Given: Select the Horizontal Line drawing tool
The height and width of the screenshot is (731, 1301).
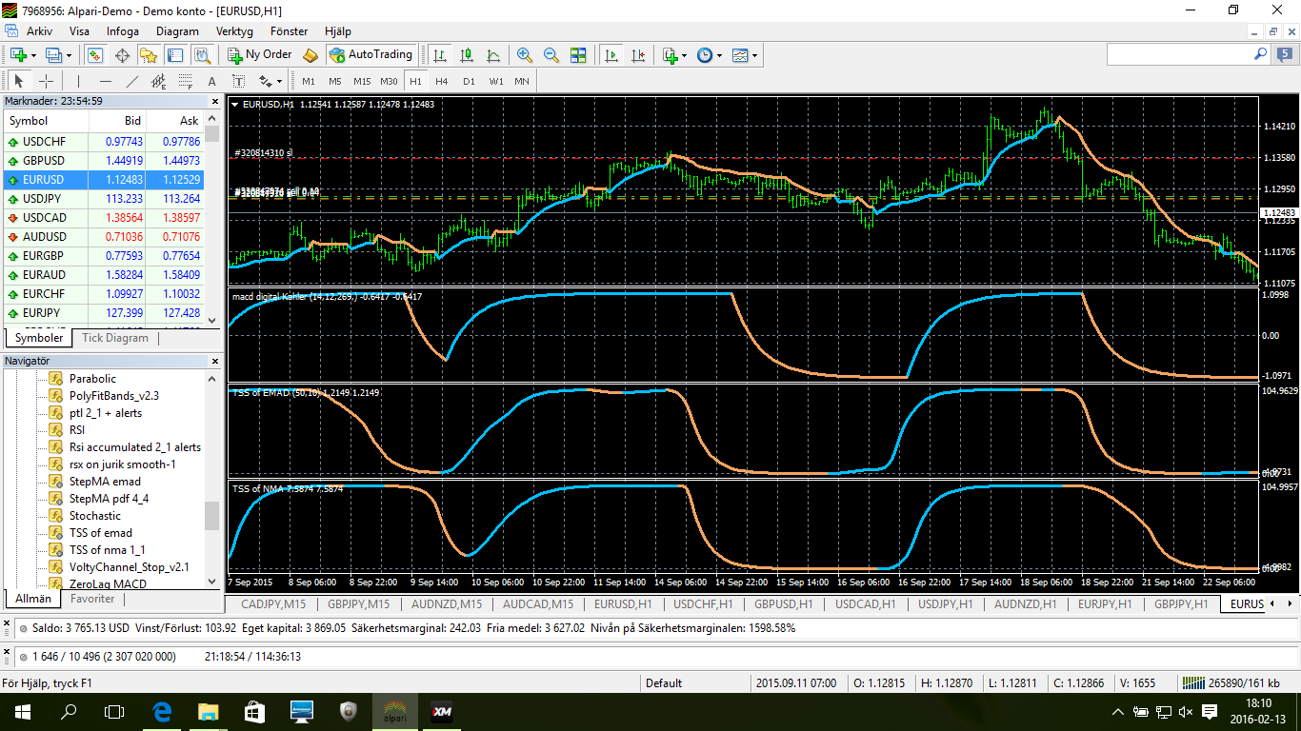Looking at the screenshot, I should pos(105,81).
